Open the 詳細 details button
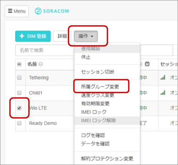The height and width of the screenshot is (165, 178). point(62,36)
